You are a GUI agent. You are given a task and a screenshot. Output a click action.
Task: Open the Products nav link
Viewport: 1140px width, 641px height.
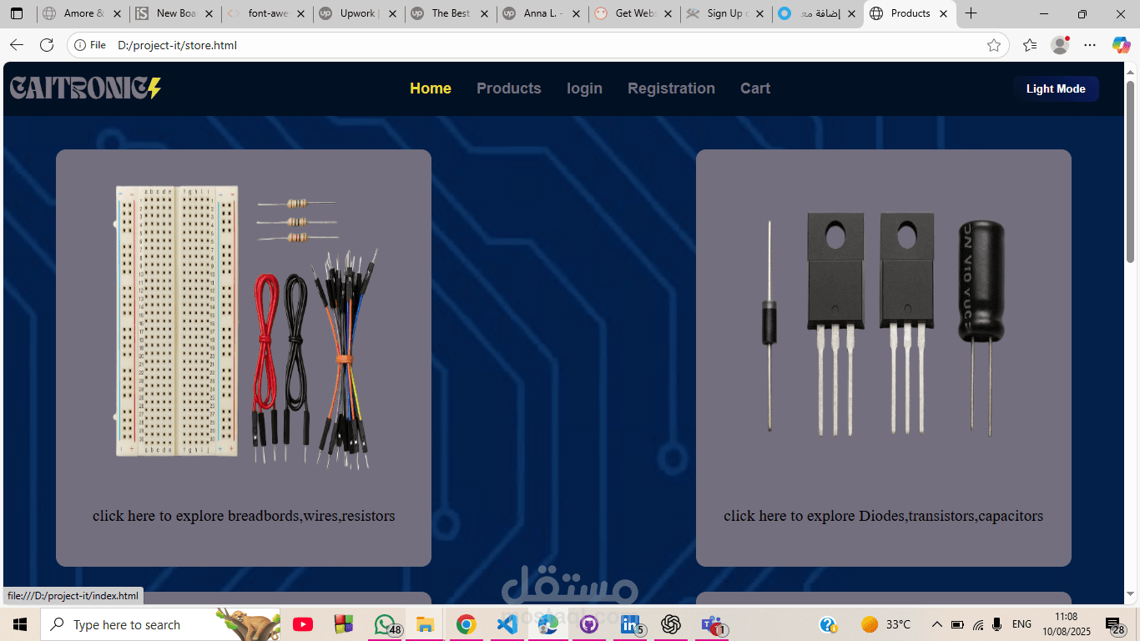point(509,88)
